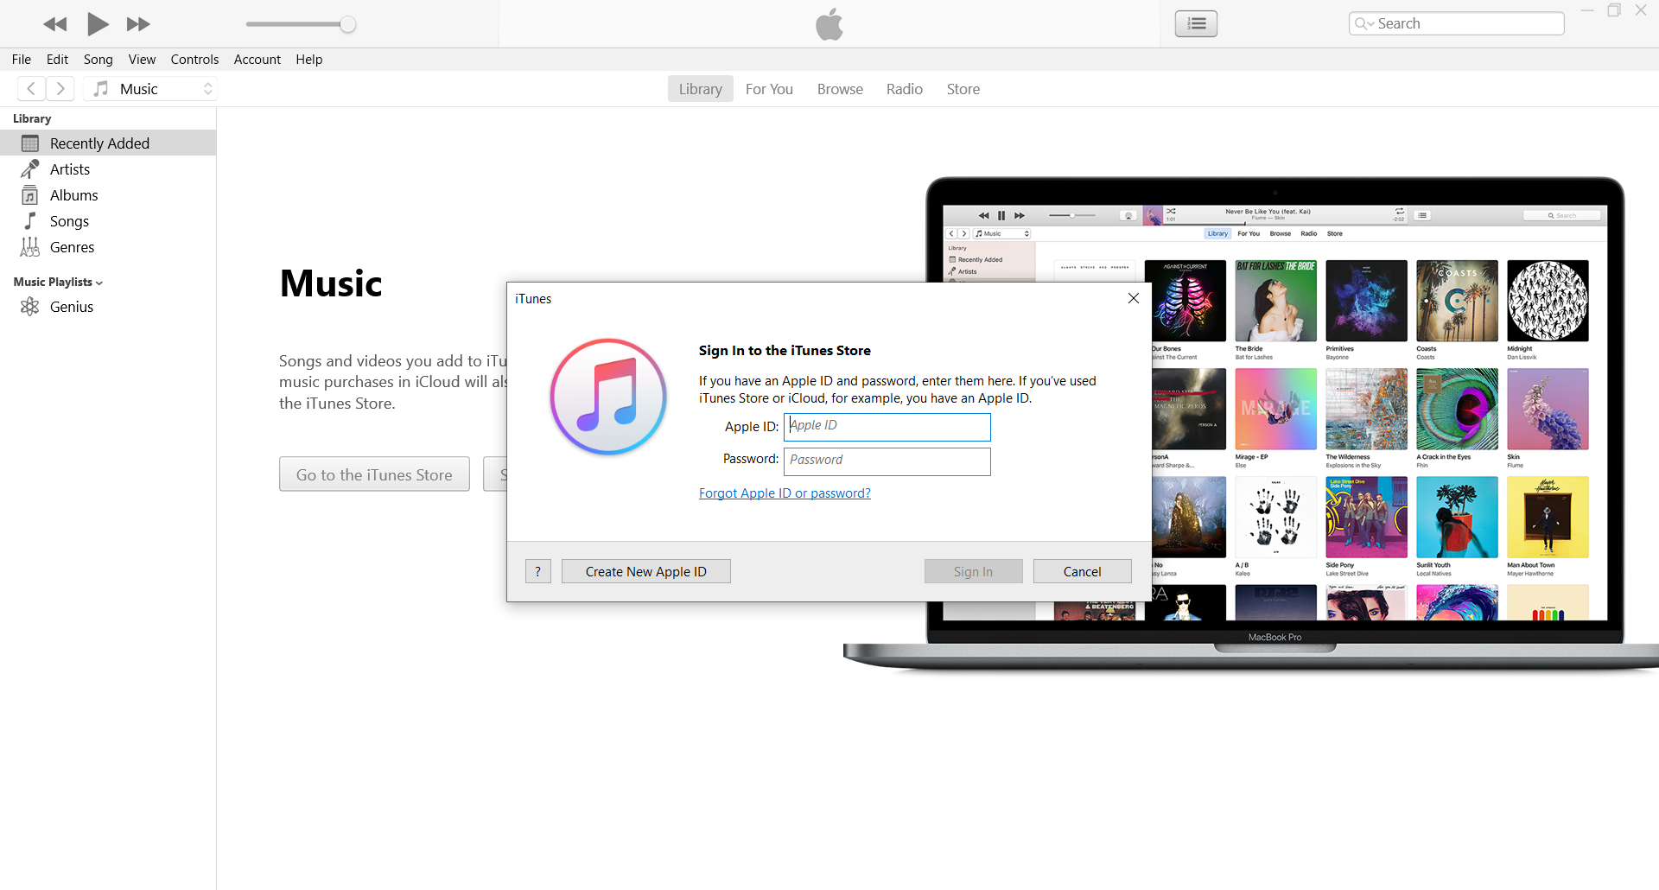Collapse the Music Playlists section

coord(58,282)
